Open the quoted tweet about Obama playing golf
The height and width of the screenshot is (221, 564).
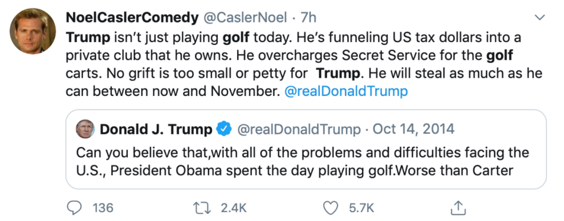[x=302, y=162]
